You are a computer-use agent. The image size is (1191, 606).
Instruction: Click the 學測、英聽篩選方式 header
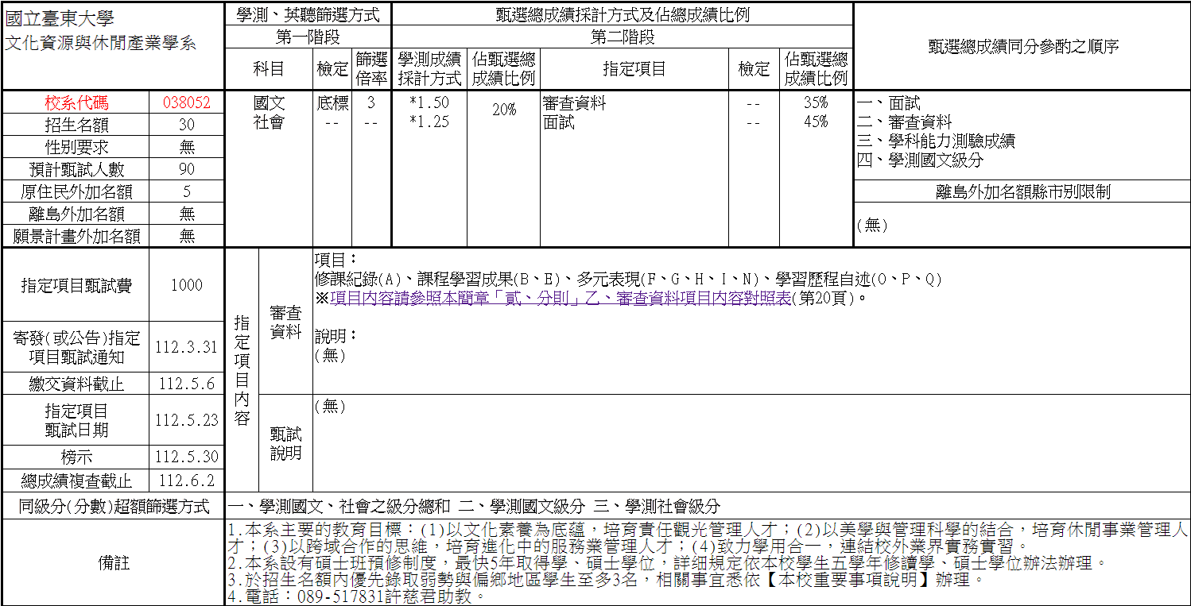click(x=308, y=14)
